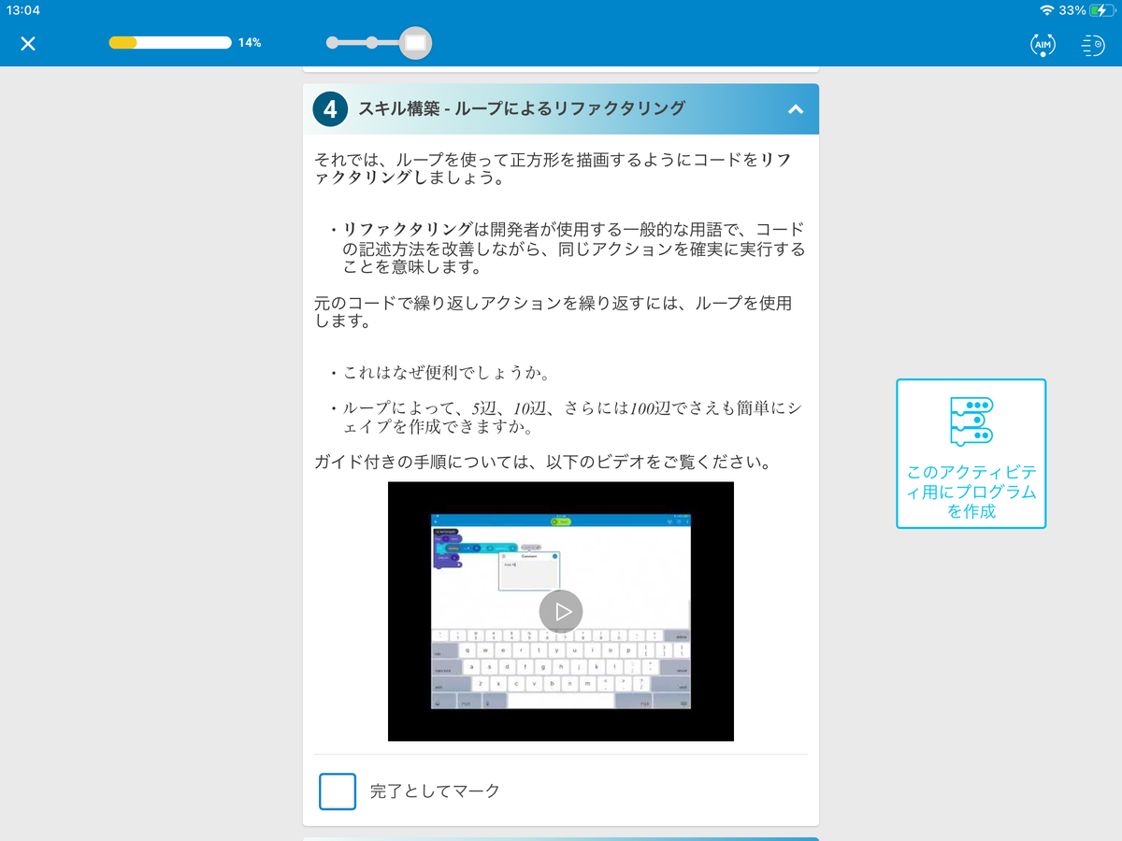Screen dimensions: 1122x841
Task: Click the bold word リファクタリング in the first bullet
Action: (x=408, y=230)
